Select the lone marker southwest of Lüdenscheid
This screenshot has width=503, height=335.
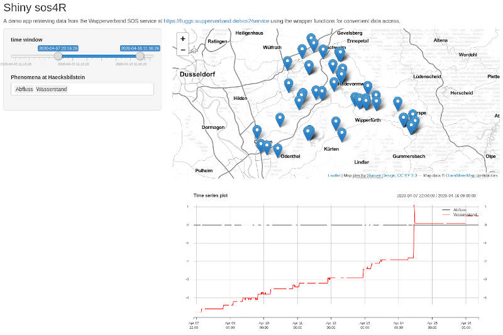point(398,104)
